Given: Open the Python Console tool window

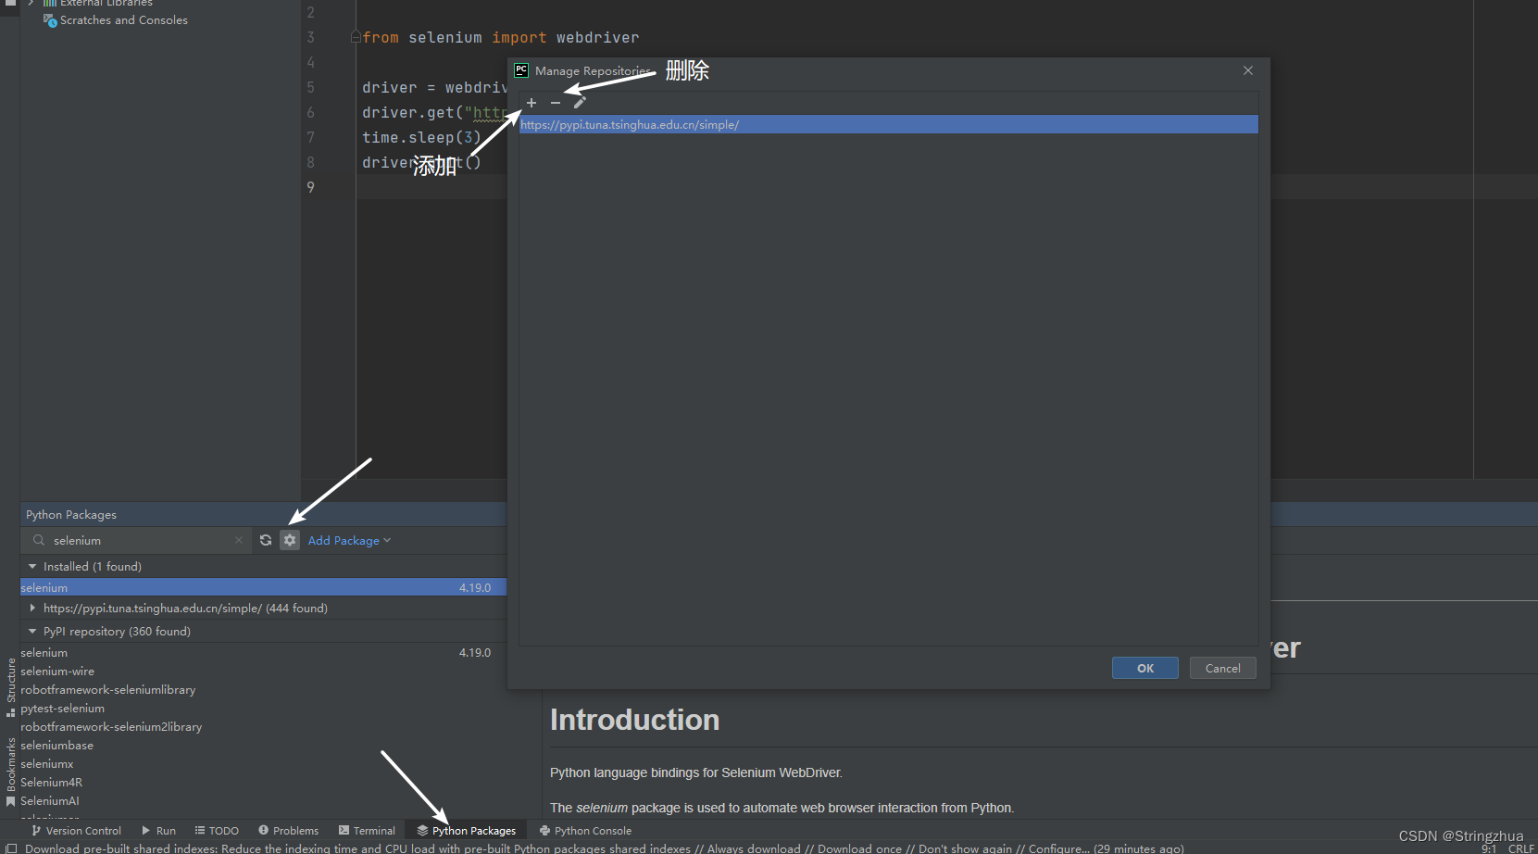Looking at the screenshot, I should (584, 830).
